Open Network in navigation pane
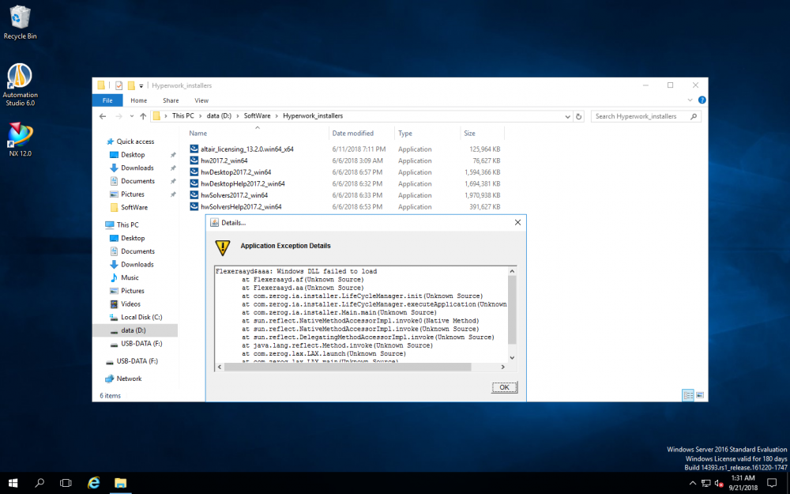790x494 pixels. (x=129, y=379)
